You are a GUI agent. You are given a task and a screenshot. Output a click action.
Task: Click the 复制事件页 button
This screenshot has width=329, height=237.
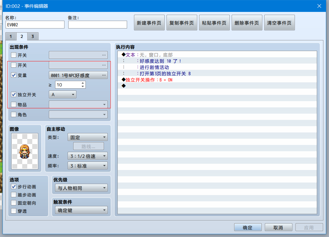(182, 23)
